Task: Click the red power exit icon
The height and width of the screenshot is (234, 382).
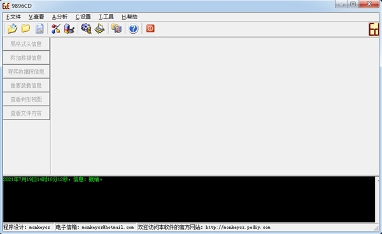Action: [150, 29]
